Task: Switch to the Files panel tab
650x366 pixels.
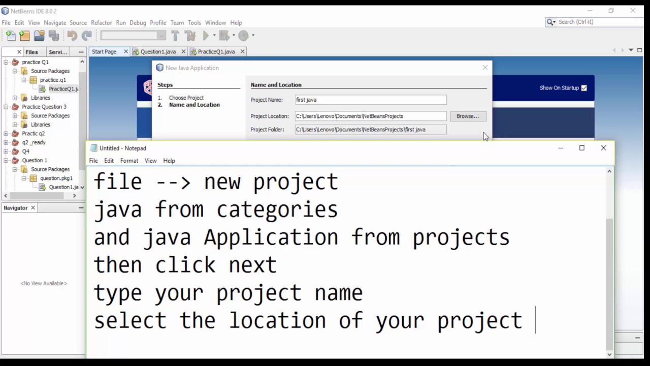Action: (31, 52)
